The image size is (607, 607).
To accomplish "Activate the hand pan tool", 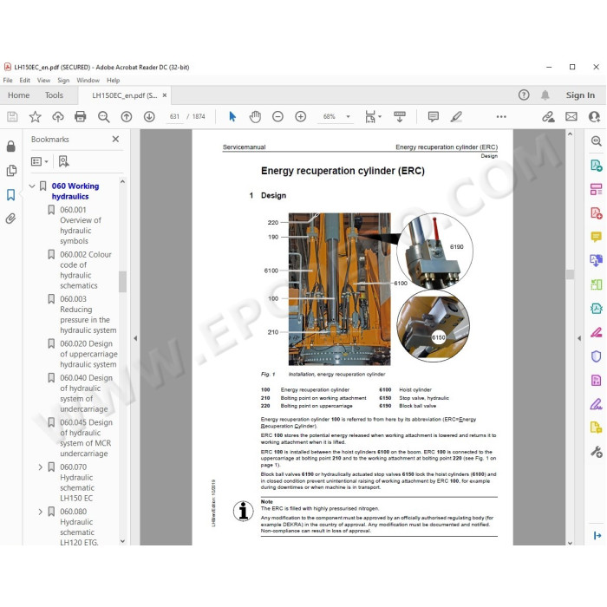I will click(255, 116).
